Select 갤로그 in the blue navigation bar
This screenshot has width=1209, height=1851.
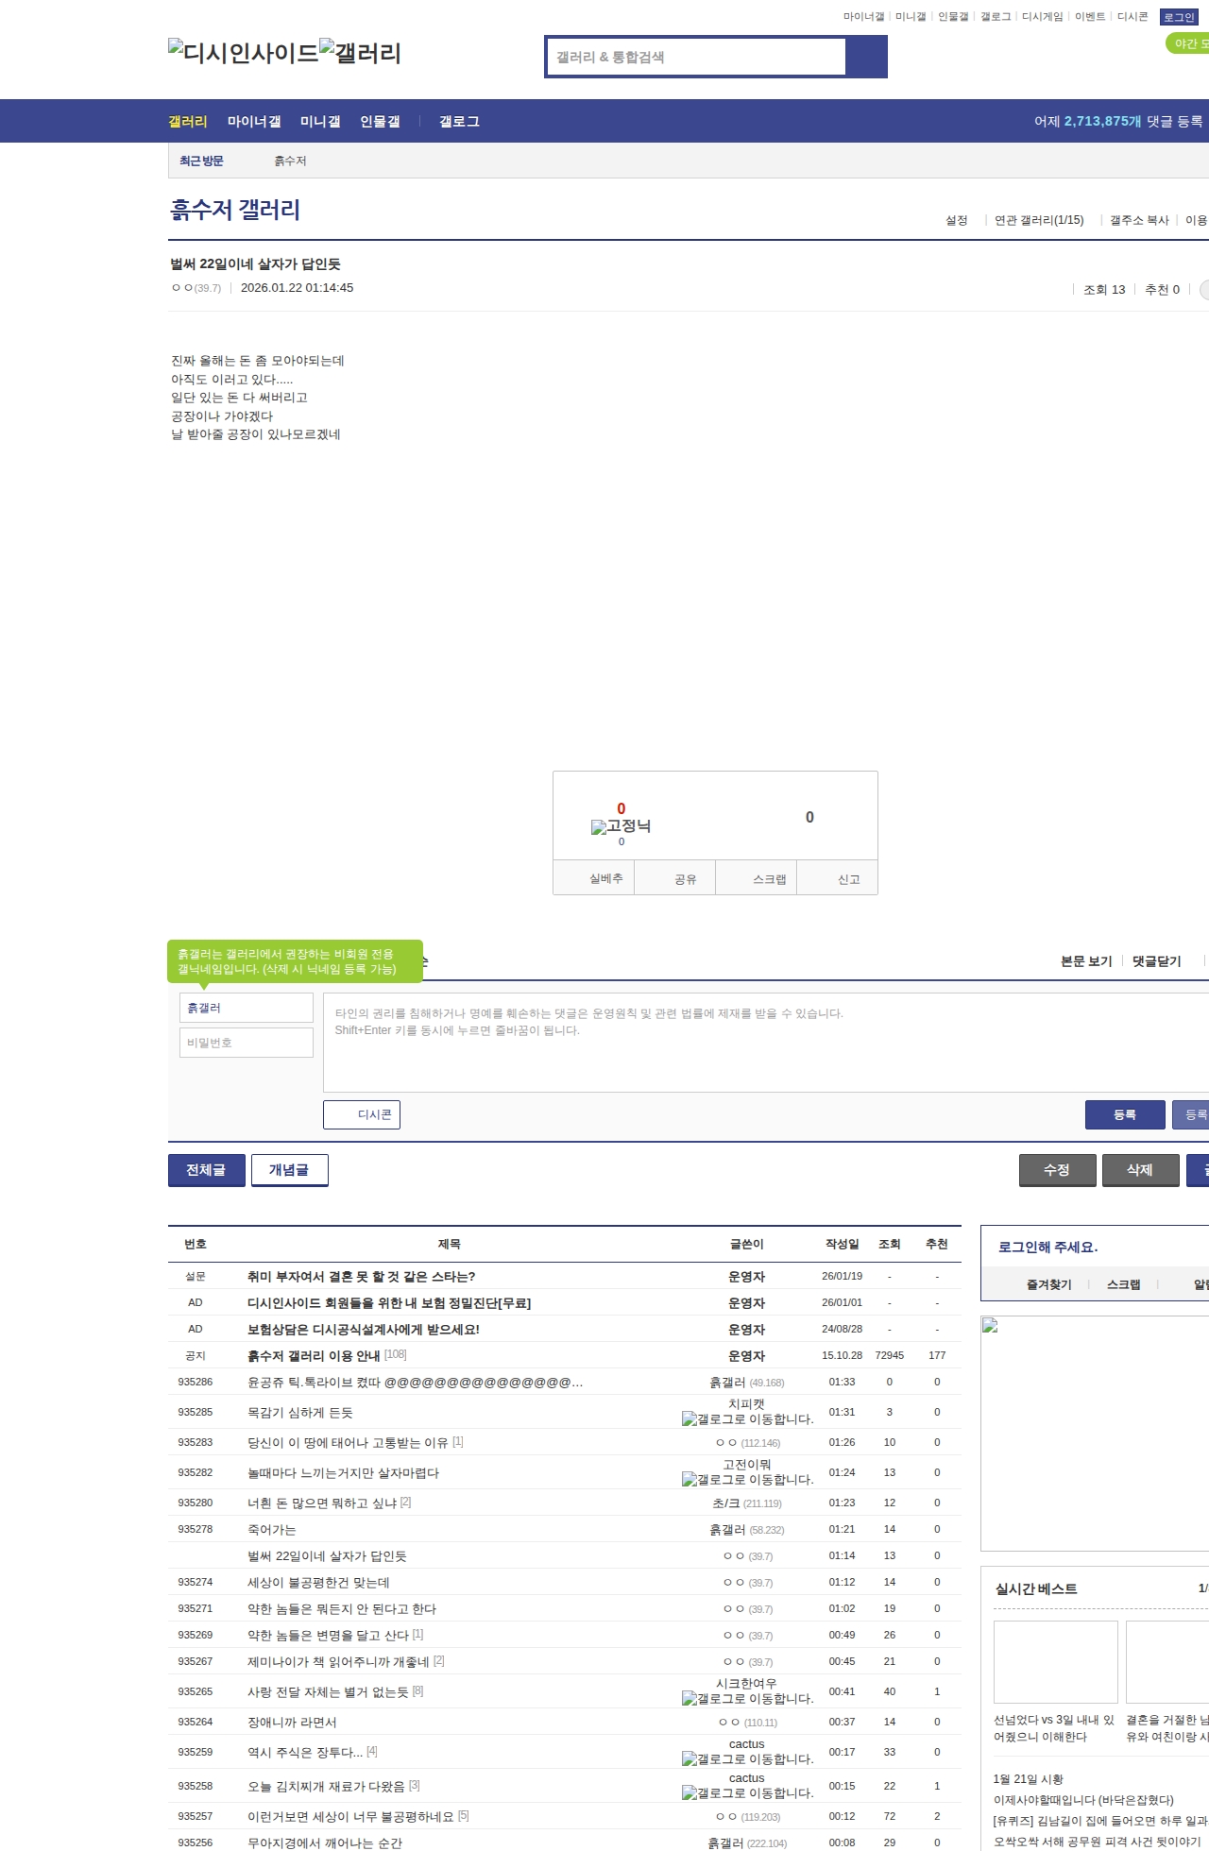(x=459, y=122)
